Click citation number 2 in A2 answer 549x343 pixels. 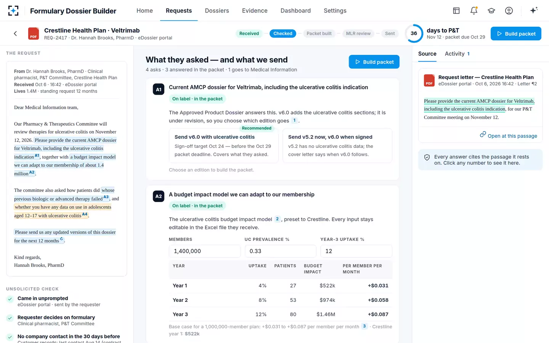pos(277,219)
